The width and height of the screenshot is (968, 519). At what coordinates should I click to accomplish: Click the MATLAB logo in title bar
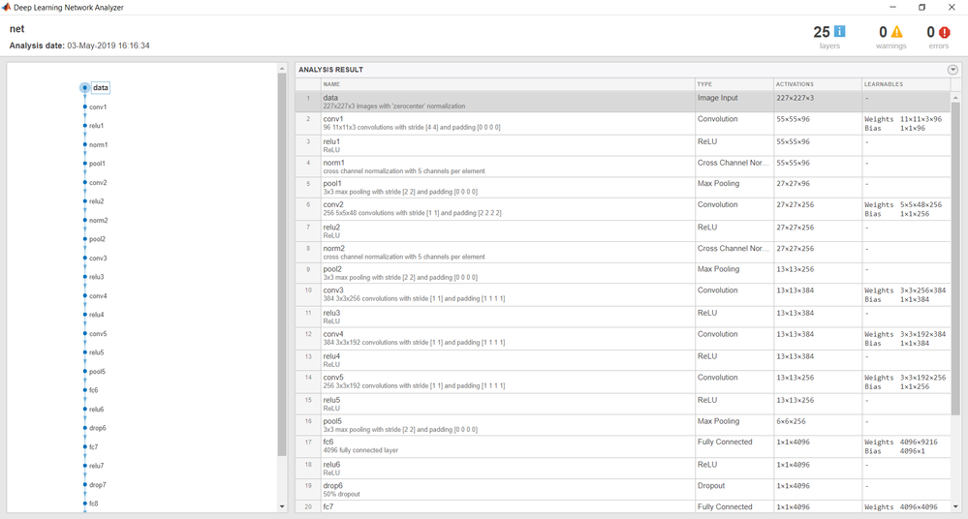(x=7, y=7)
